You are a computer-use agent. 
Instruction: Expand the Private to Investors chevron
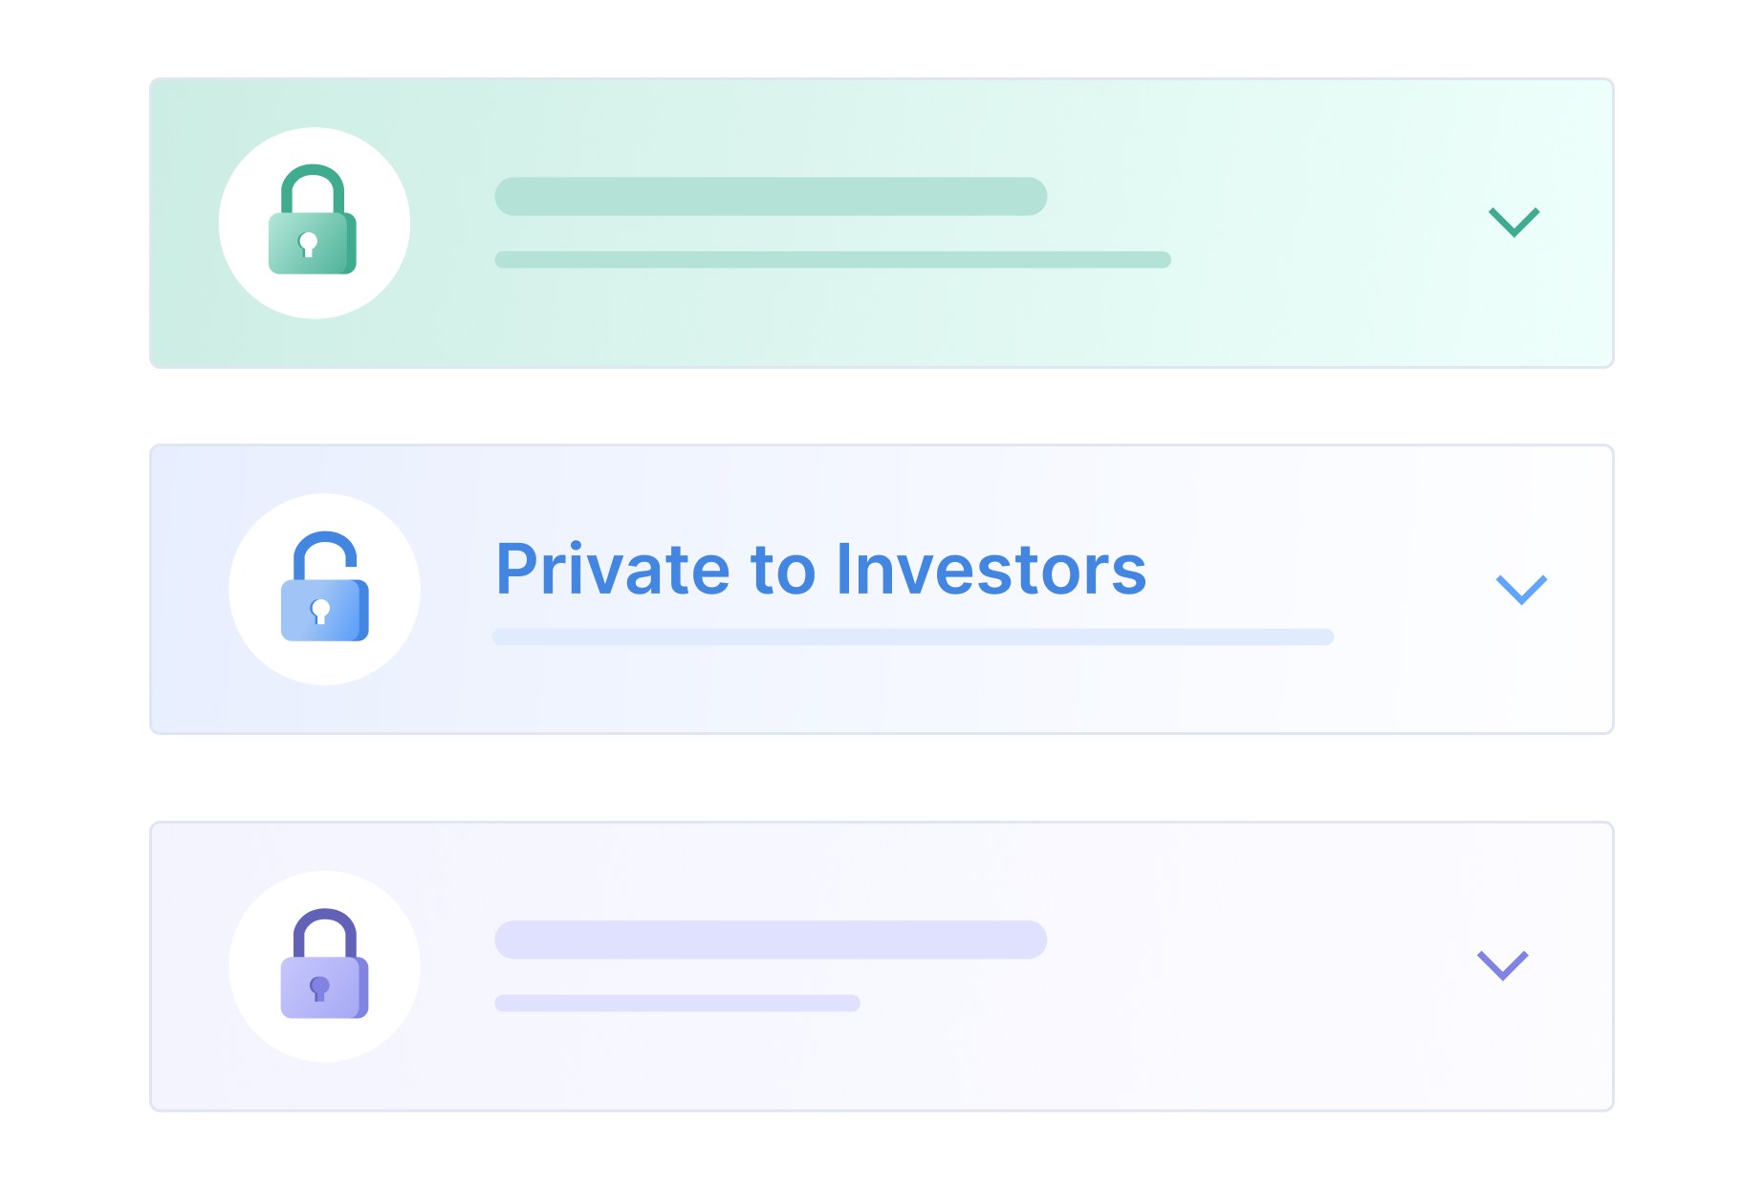[x=1521, y=589]
